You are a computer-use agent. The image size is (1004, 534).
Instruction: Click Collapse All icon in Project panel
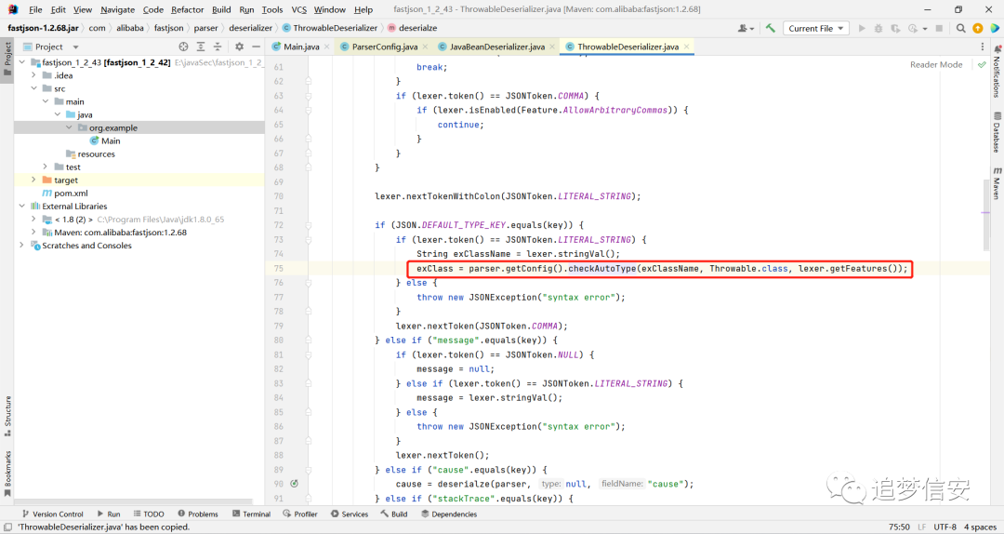tap(218, 47)
